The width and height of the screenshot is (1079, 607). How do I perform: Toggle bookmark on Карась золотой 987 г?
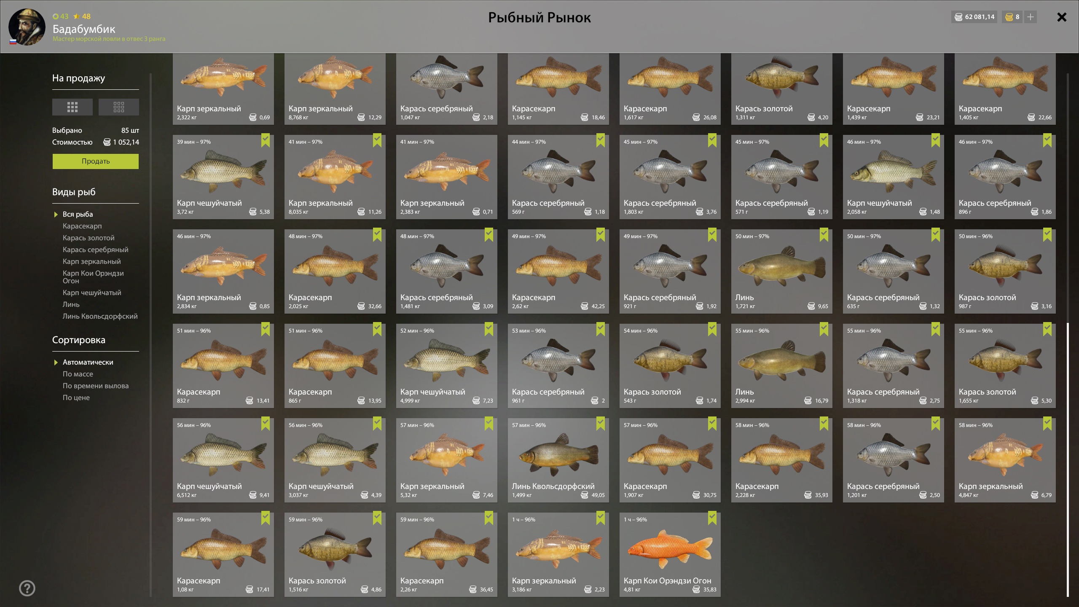[x=1047, y=235]
